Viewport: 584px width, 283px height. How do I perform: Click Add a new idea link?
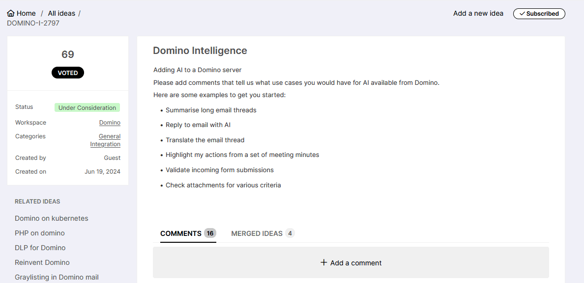click(x=478, y=13)
